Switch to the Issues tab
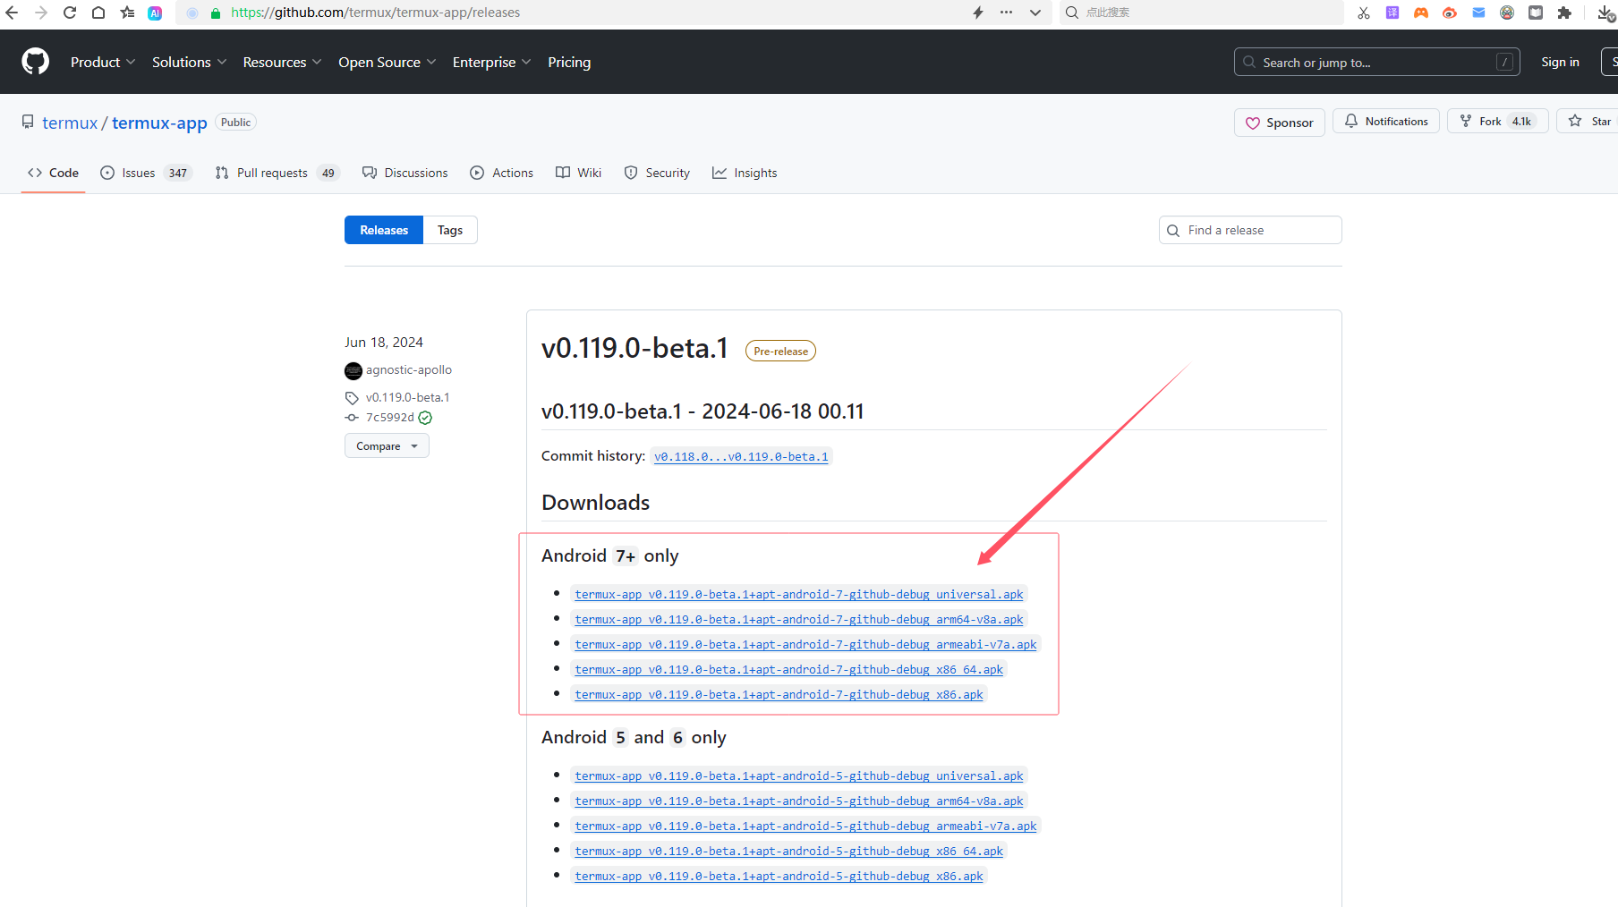Screen dimensions: 1618x907 [x=145, y=173]
